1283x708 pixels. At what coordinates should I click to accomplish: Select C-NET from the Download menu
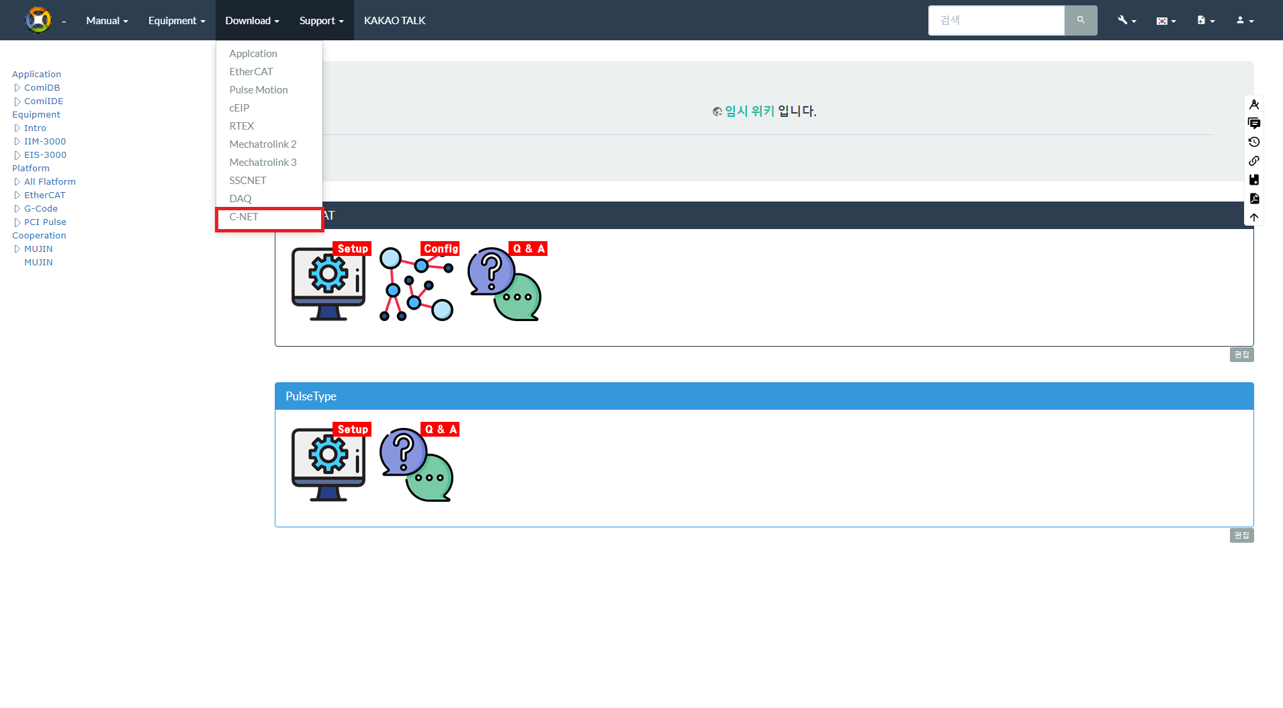pos(244,217)
